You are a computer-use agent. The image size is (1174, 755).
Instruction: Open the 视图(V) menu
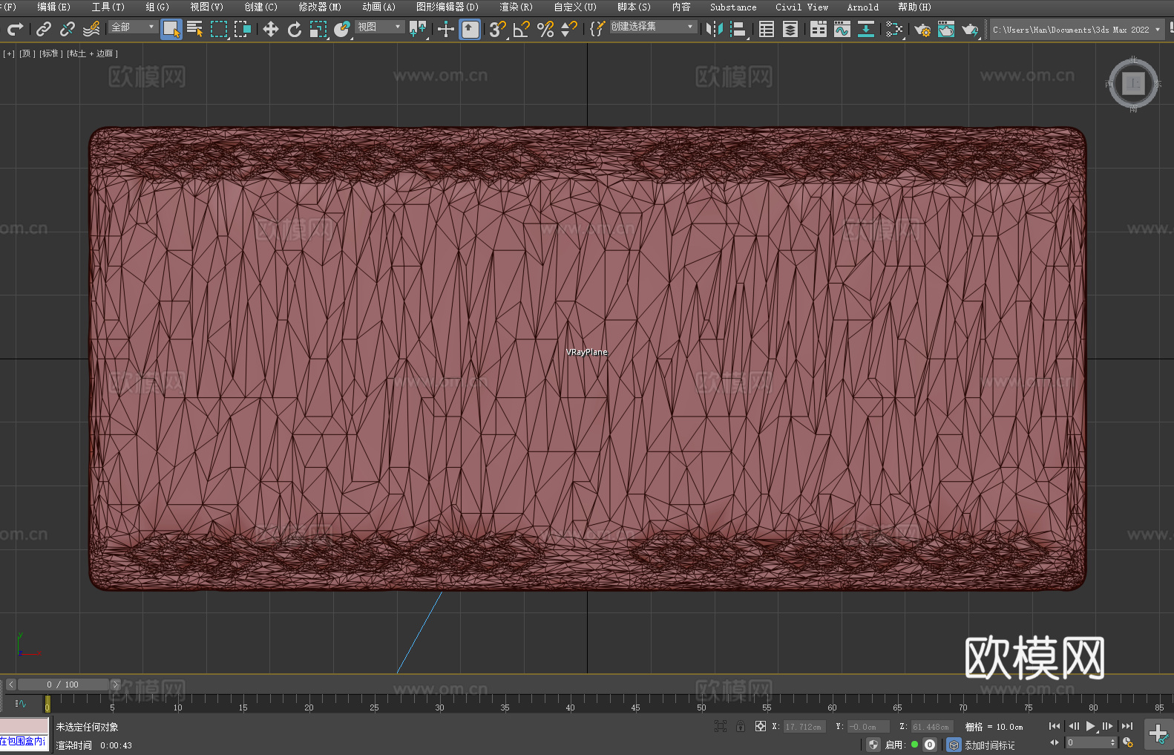click(206, 7)
